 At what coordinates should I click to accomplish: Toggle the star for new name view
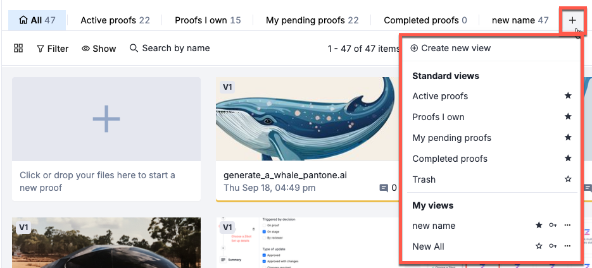(539, 226)
